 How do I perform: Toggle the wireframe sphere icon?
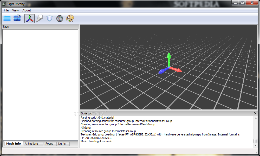tap(60, 18)
